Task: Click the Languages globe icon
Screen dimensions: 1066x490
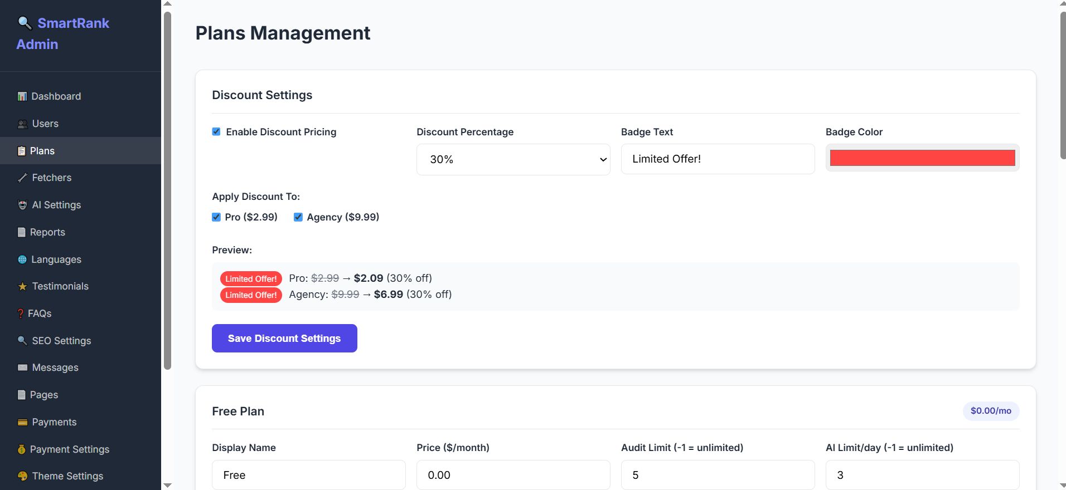Action: click(22, 259)
